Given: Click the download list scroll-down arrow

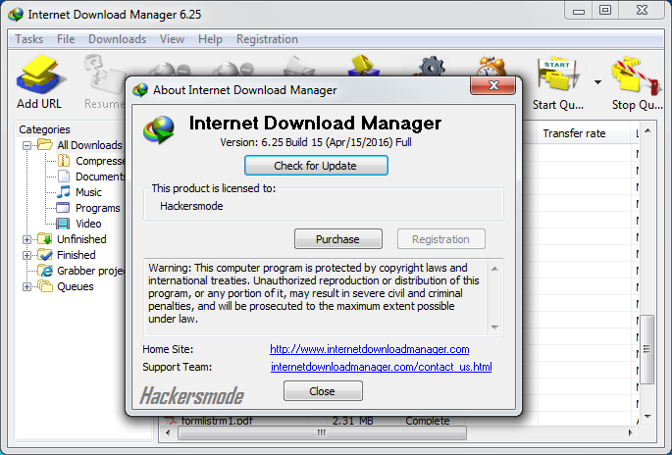Looking at the screenshot, I should [x=647, y=416].
